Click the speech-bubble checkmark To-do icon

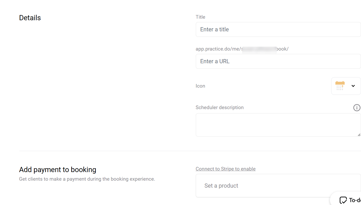(x=343, y=200)
